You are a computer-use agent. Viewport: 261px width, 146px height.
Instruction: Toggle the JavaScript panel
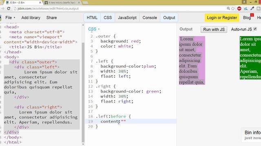(x=127, y=17)
